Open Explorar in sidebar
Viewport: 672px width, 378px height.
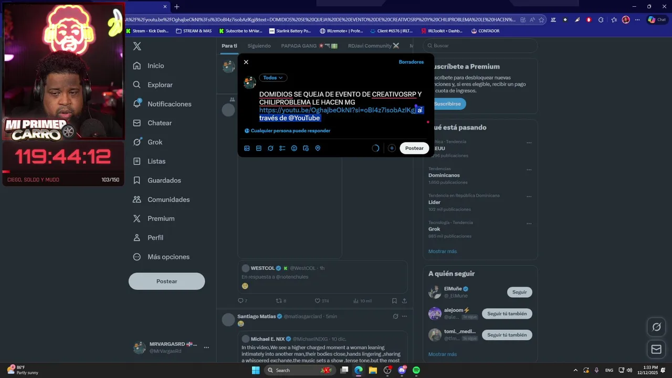pyautogui.click(x=153, y=85)
